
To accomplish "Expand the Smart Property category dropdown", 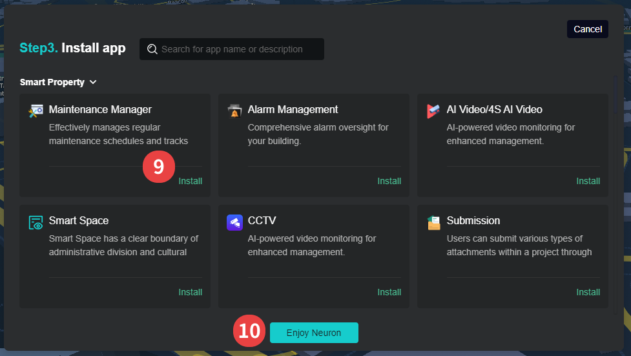I will (58, 82).
